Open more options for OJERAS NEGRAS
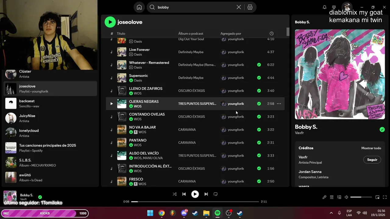 (x=279, y=104)
